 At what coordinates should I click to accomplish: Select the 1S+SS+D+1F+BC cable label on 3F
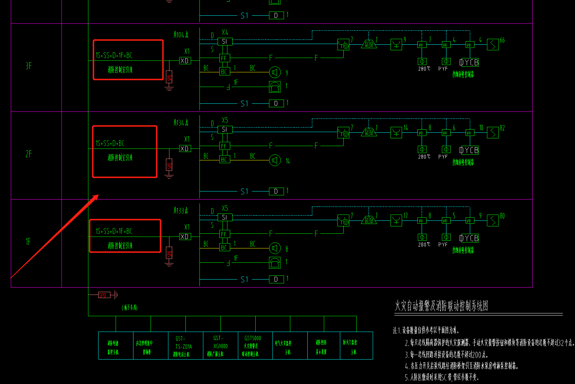click(114, 55)
